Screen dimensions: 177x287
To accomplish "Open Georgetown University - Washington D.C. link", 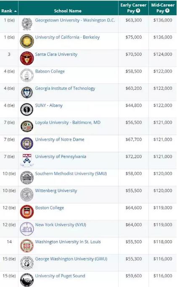I will click(x=75, y=20).
